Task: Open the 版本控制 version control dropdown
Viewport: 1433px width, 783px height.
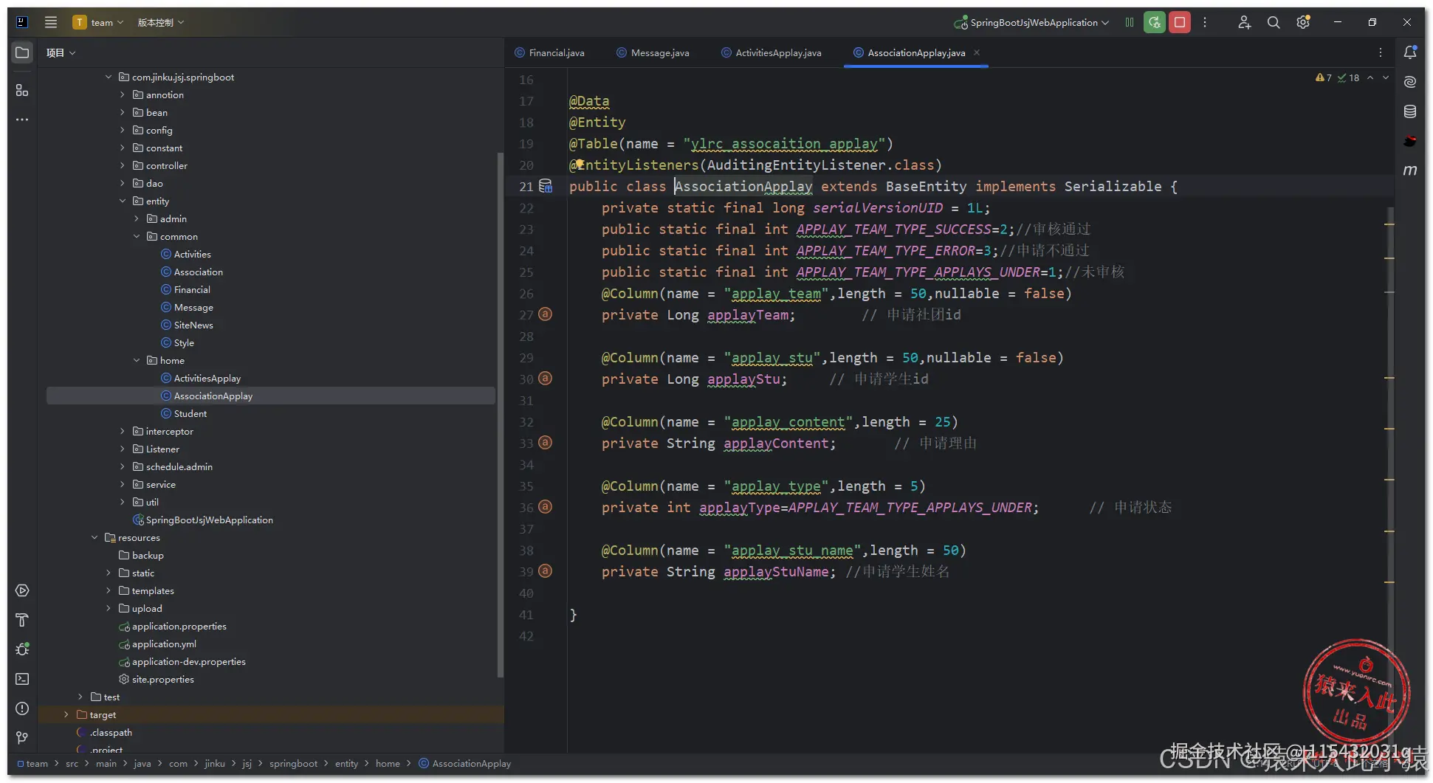Action: tap(160, 23)
